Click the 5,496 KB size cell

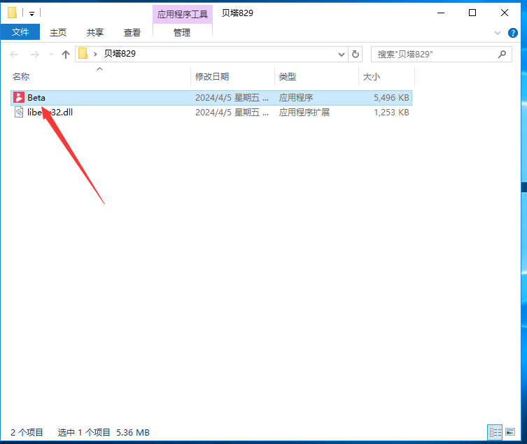391,98
